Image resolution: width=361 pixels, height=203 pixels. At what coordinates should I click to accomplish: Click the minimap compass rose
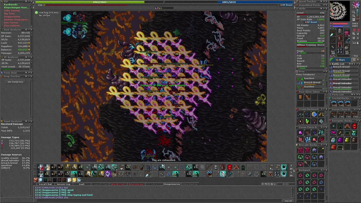(x=356, y=4)
